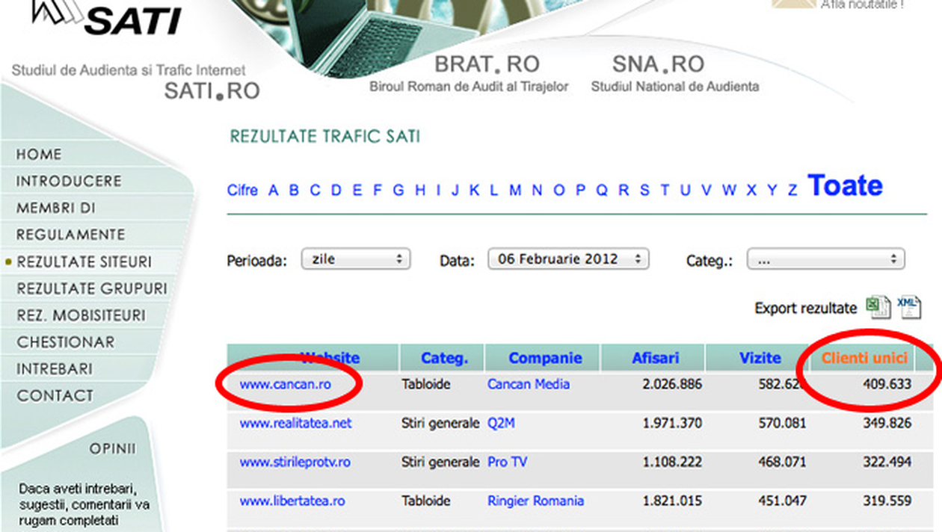Open the CHESTIONAR menu item

coord(66,342)
